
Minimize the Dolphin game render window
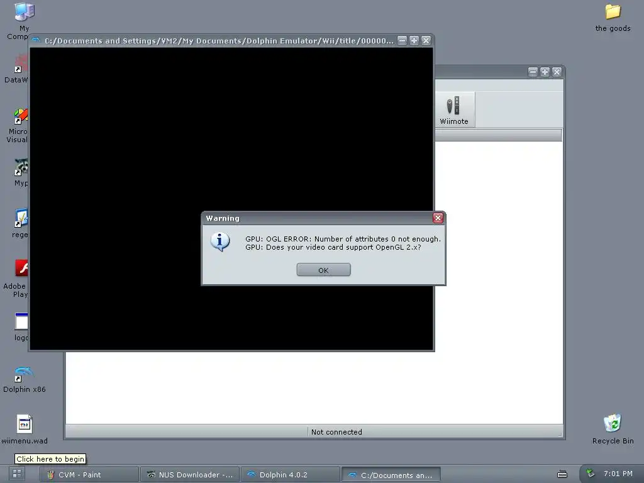(x=402, y=40)
